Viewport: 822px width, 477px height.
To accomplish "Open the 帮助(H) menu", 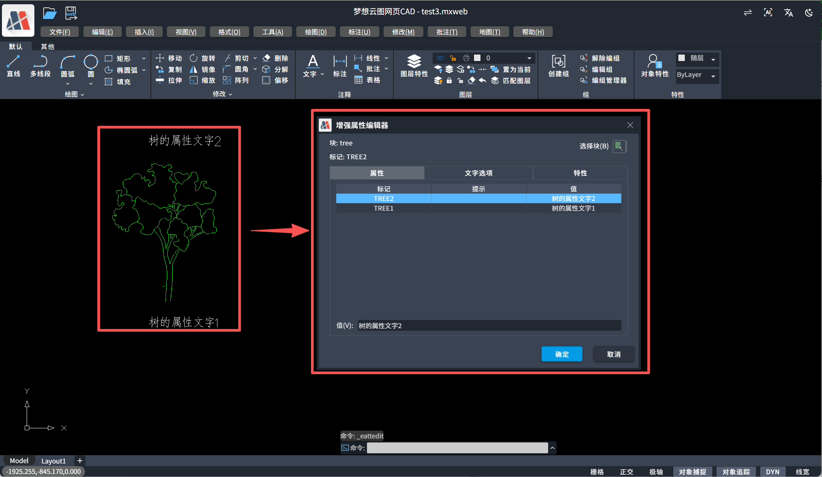I will [x=533, y=32].
